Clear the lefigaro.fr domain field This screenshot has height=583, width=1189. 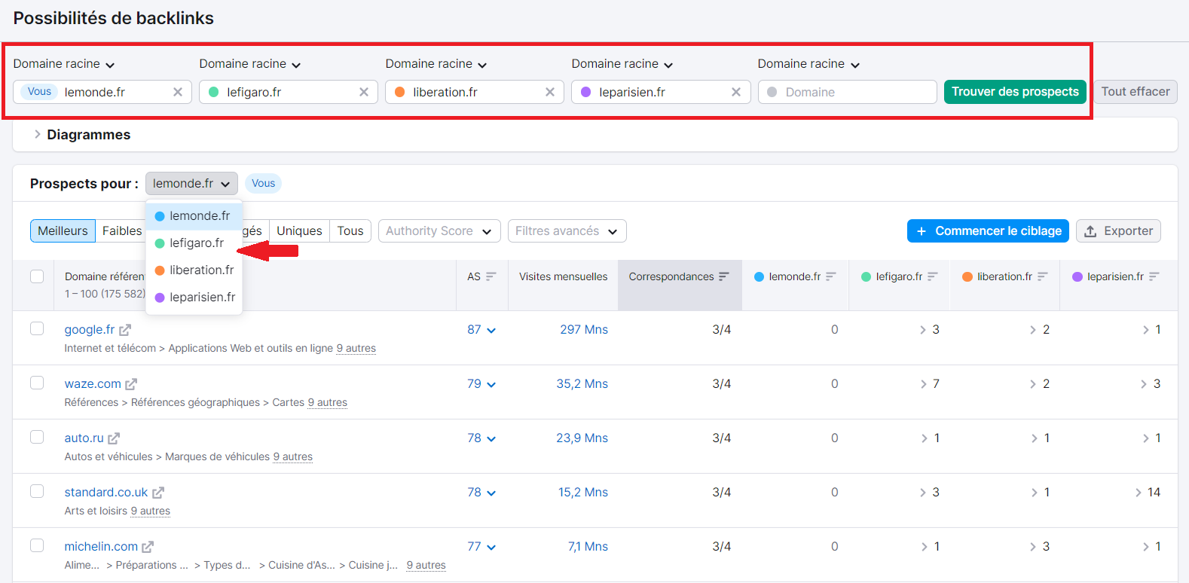coord(364,92)
